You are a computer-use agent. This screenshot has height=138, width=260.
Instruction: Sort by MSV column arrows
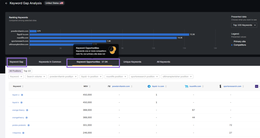pos(90,86)
